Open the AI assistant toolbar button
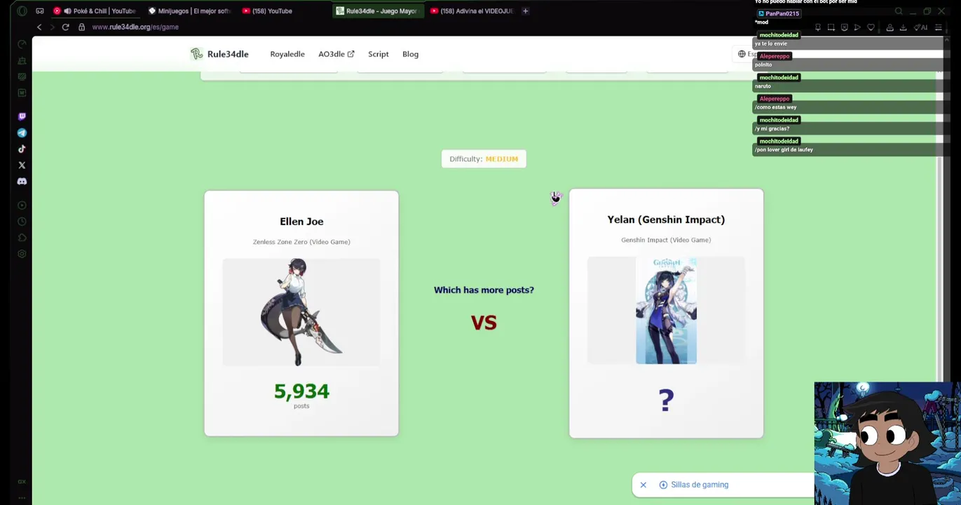Image resolution: width=961 pixels, height=505 pixels. click(x=921, y=27)
